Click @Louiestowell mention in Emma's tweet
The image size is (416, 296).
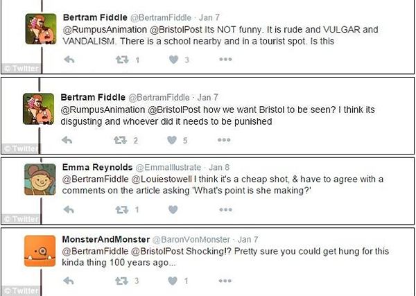(162, 180)
